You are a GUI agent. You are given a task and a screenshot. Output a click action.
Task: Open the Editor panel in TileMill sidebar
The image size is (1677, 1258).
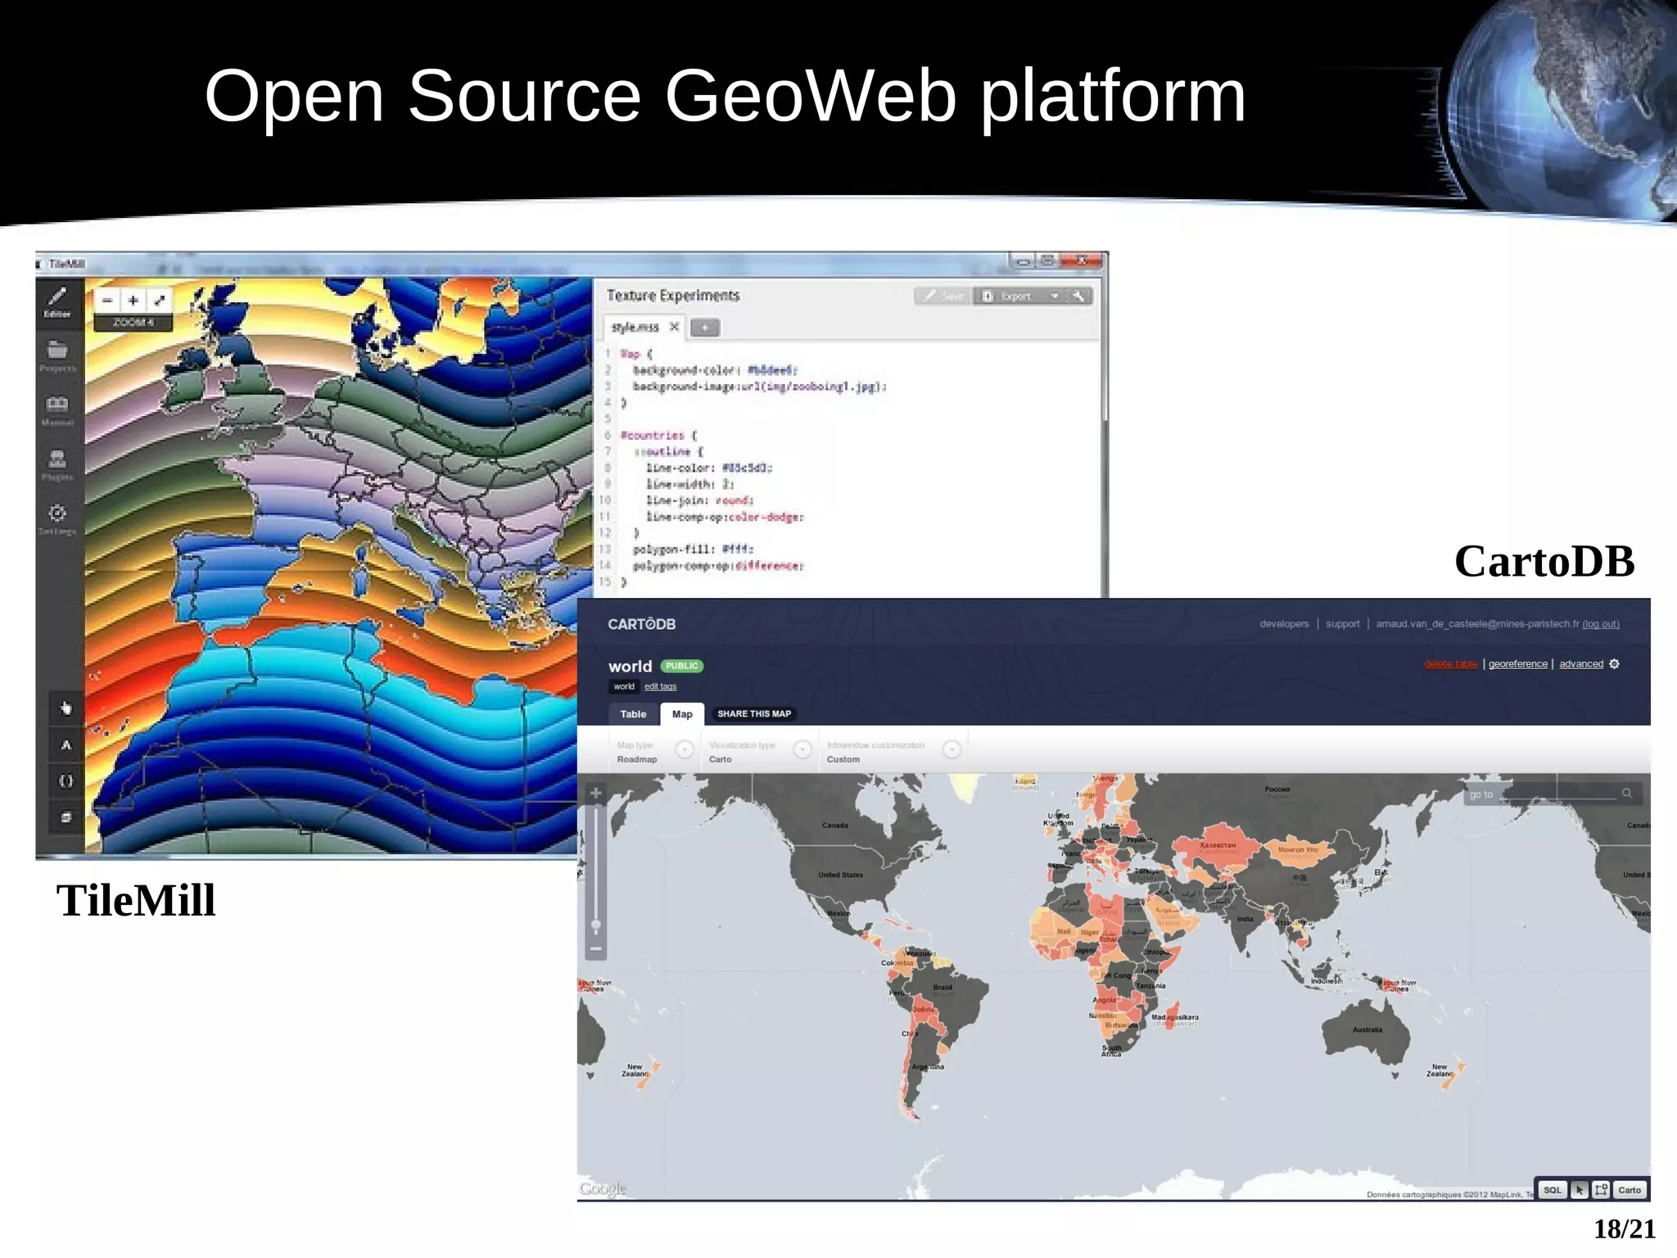tap(57, 301)
